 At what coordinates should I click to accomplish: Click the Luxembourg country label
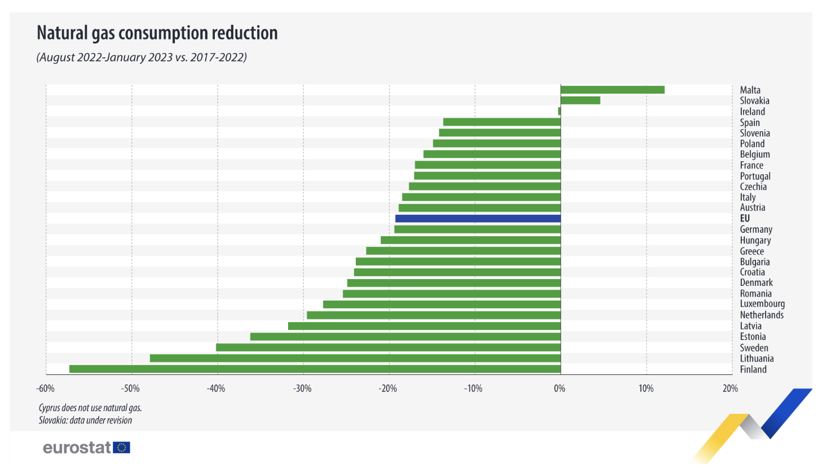pyautogui.click(x=762, y=304)
